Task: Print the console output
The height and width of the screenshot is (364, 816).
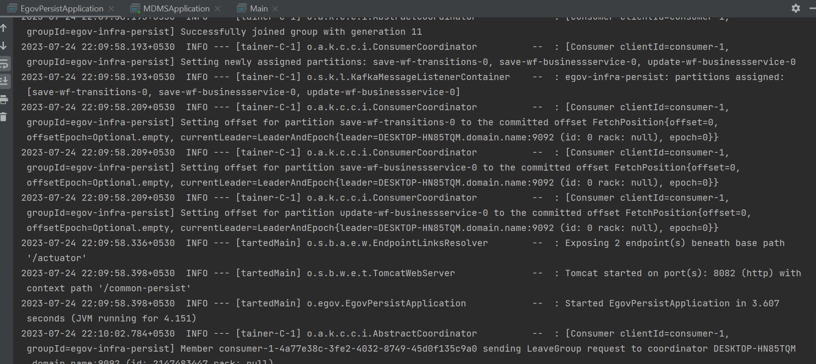Action: pos(4,99)
